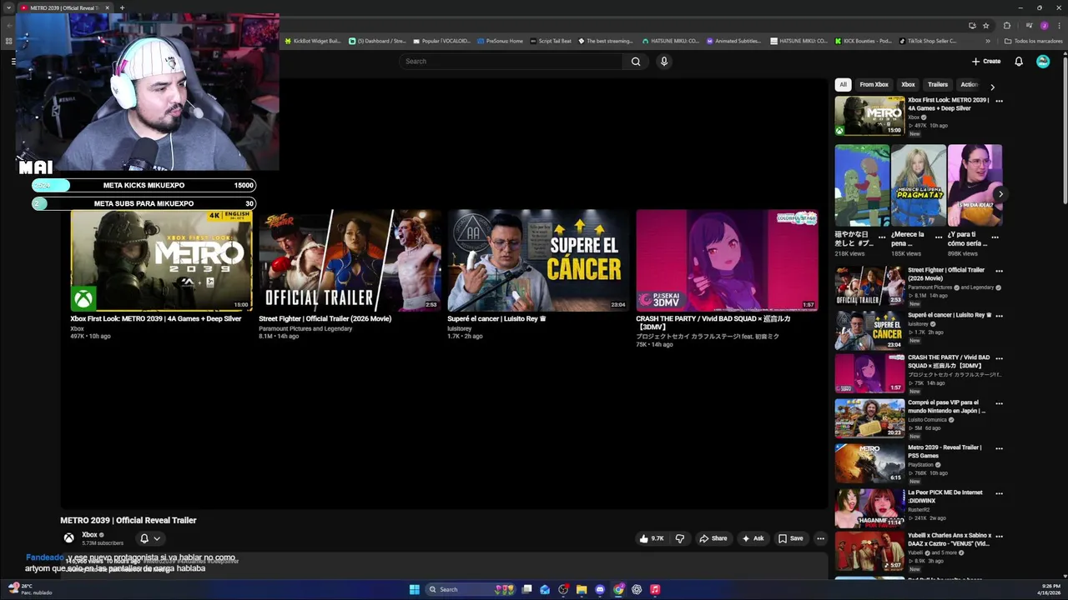Viewport: 1068px width, 600px height.
Task: Open ChatGPT icon in taskbar
Action: 637,589
